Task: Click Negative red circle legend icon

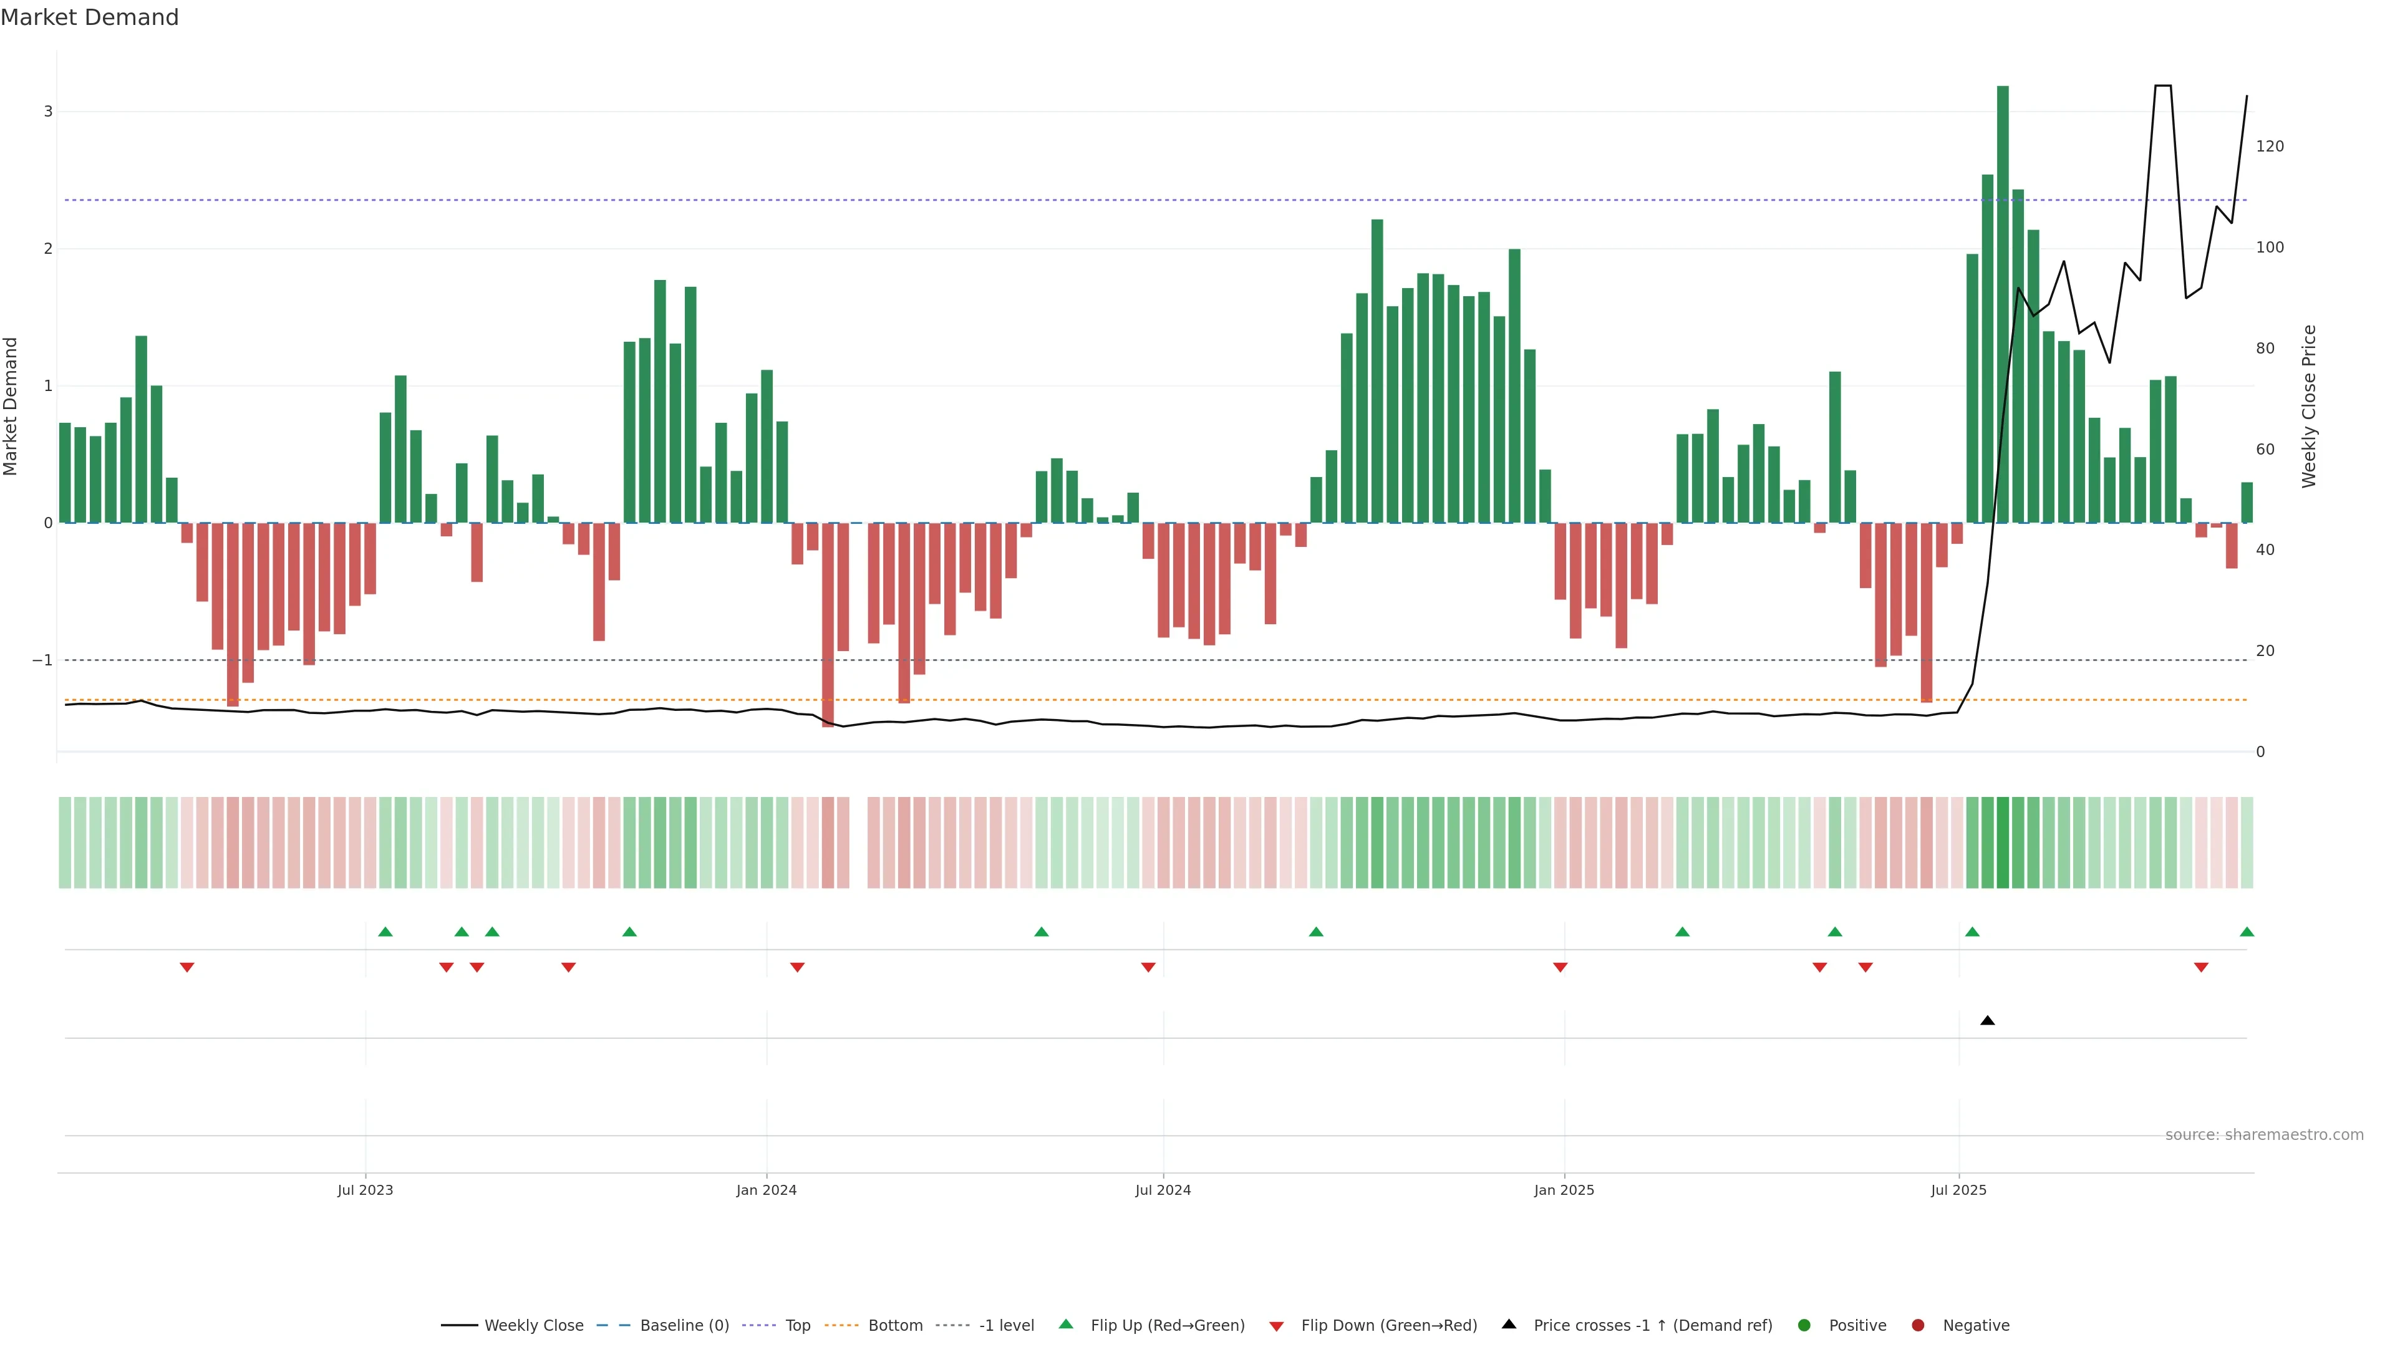Action: click(x=1918, y=1326)
